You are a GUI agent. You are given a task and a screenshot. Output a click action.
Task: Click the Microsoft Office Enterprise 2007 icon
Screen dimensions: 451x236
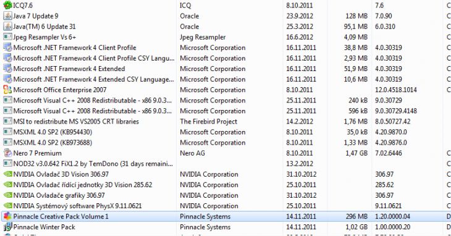coord(7,90)
